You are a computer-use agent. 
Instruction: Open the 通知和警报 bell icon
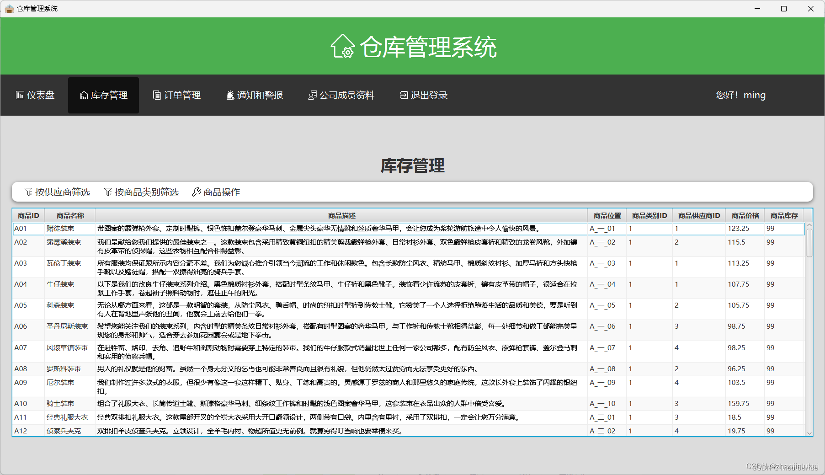click(230, 95)
